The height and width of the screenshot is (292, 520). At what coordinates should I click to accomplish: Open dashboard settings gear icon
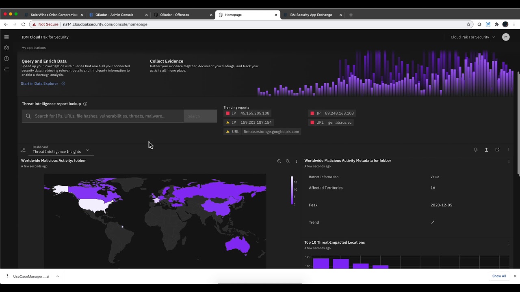(476, 150)
